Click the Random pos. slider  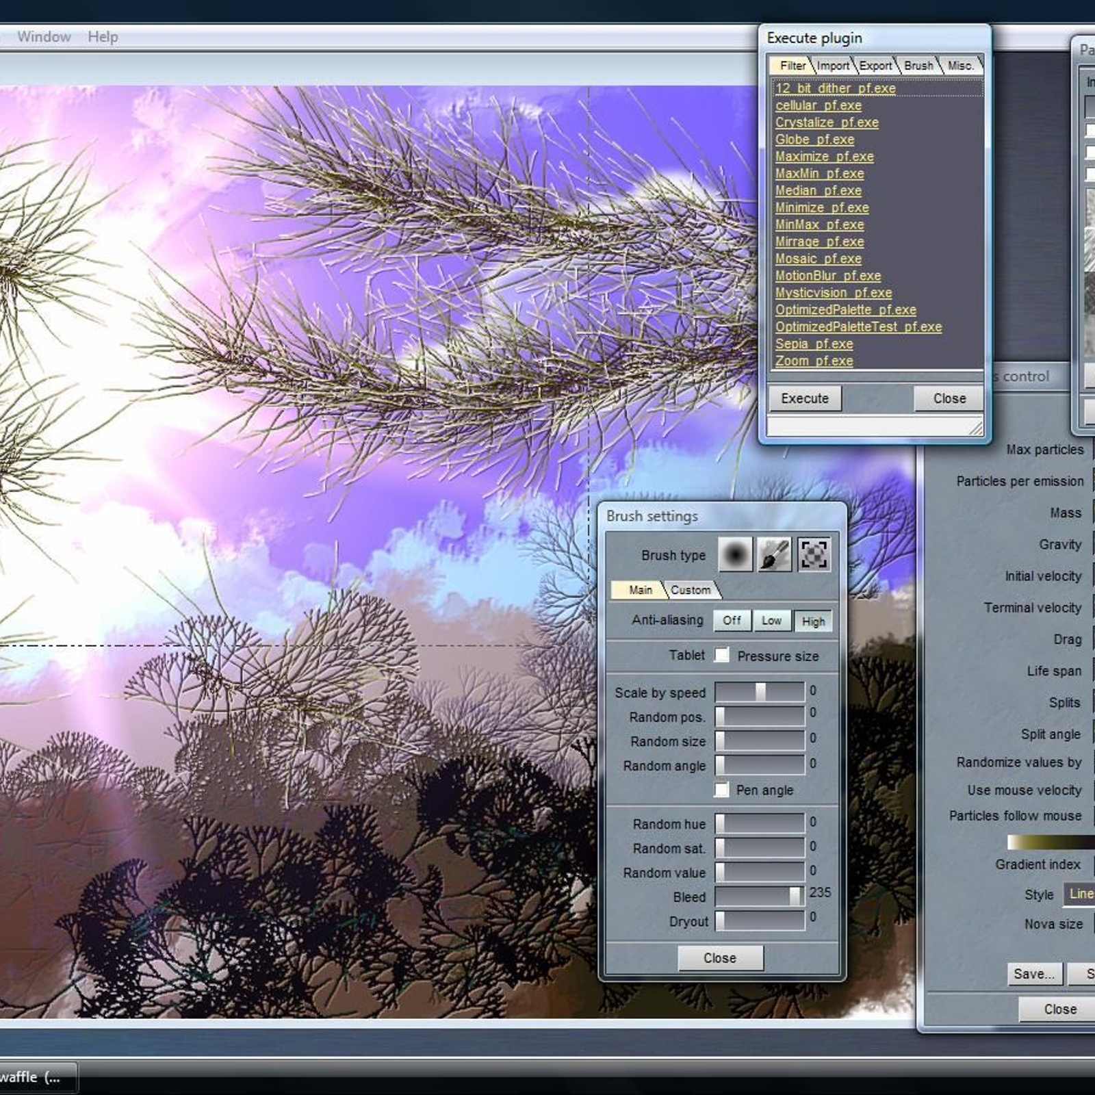pyautogui.click(x=760, y=716)
